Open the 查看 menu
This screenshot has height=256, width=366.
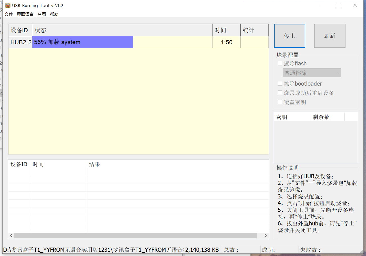[42, 14]
